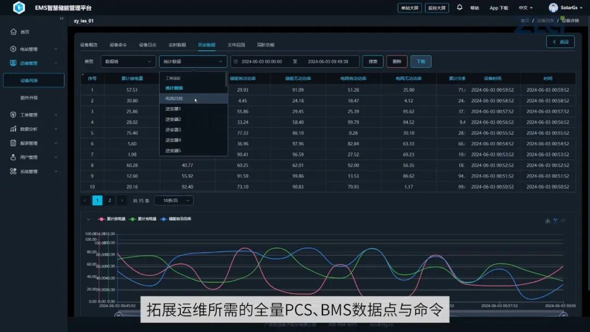Go to next page arrow in pagination
This screenshot has width=590, height=332.
[122, 200]
